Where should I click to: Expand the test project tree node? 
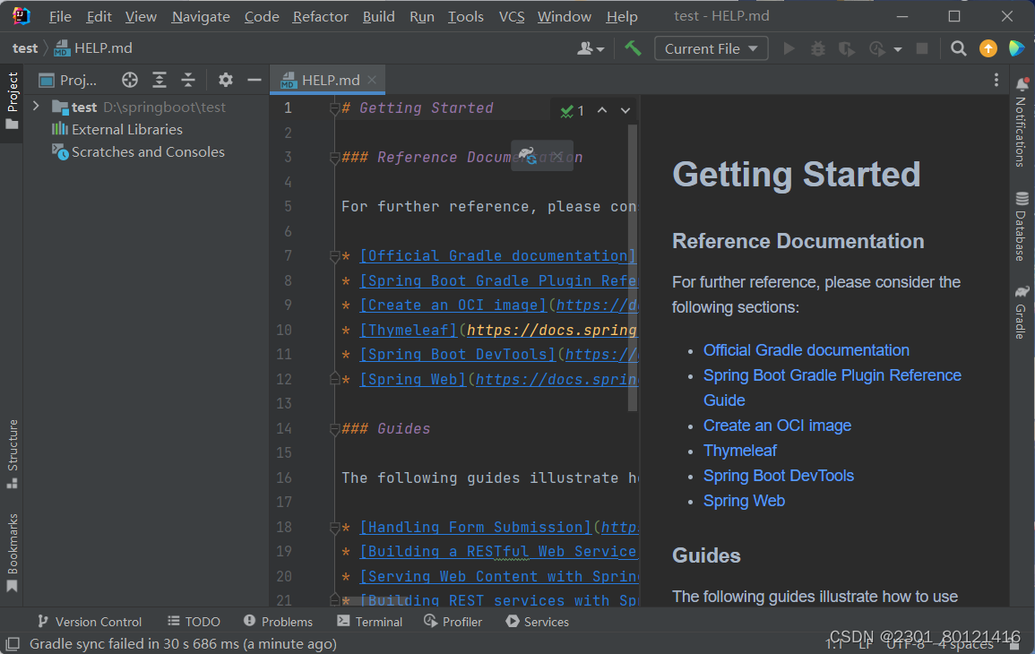(x=37, y=107)
